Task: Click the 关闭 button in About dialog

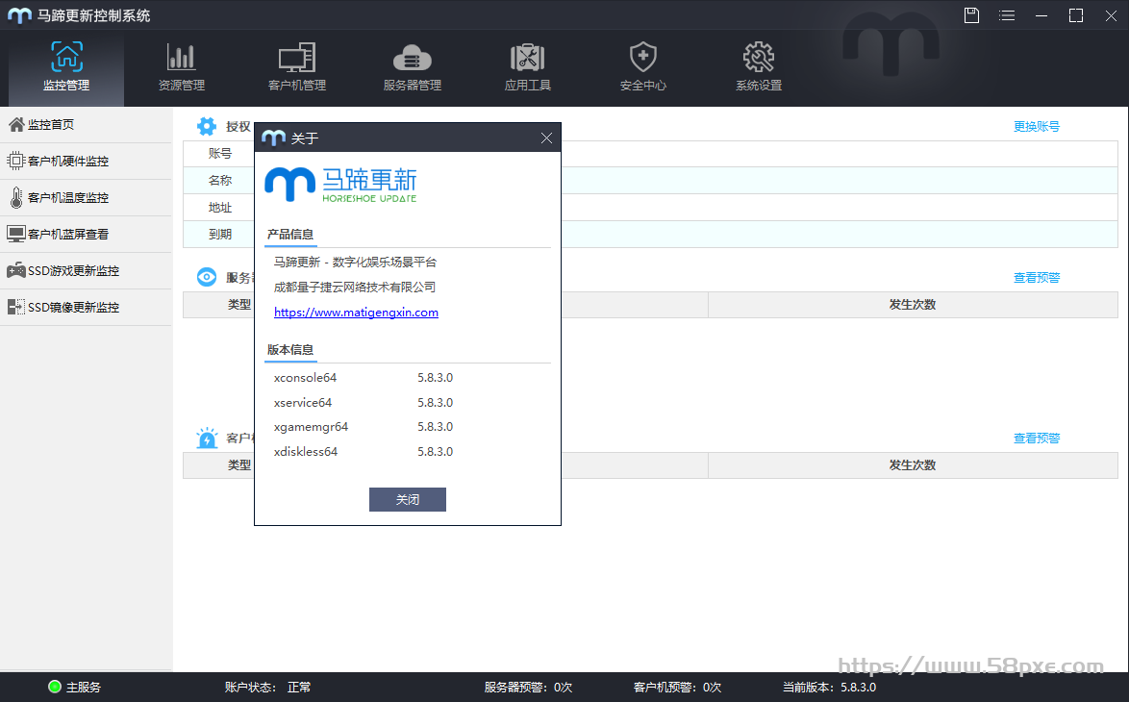Action: (x=408, y=500)
